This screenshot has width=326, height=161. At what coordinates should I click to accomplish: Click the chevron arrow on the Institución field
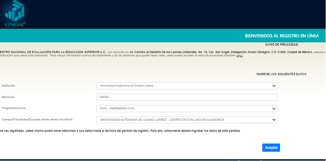coord(274,86)
